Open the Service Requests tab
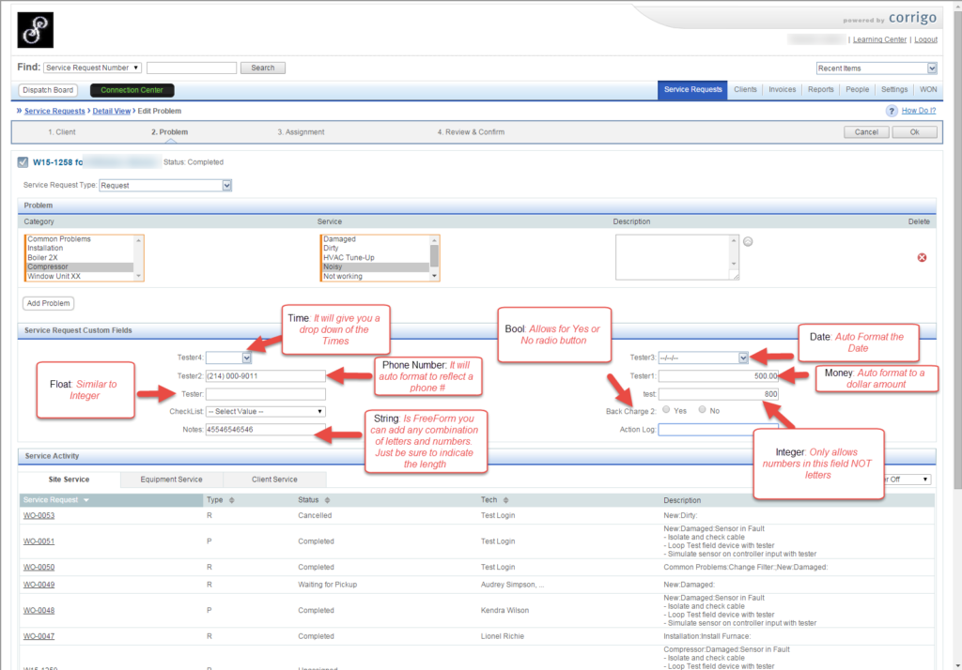The width and height of the screenshot is (962, 670). pos(692,89)
